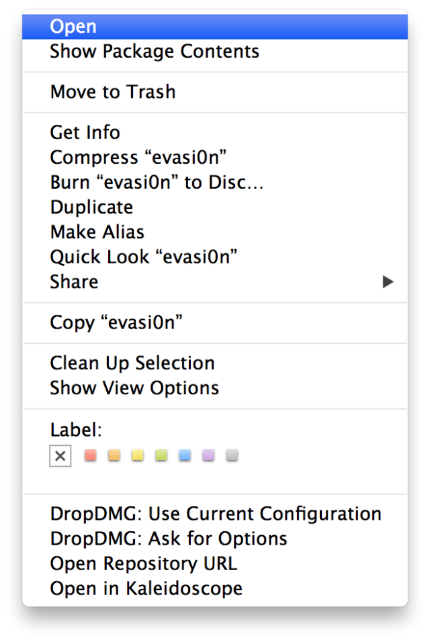Open Get Info for the item
The height and width of the screenshot is (642, 430).
pyautogui.click(x=85, y=132)
